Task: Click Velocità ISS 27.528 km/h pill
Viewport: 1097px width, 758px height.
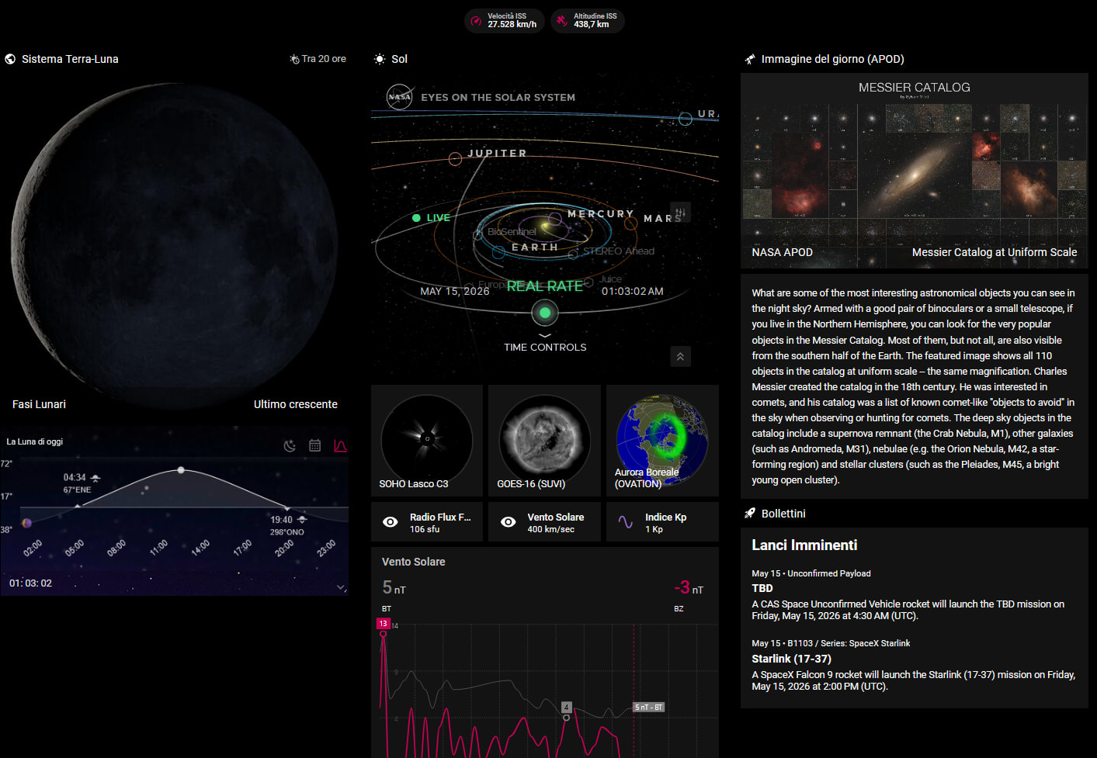Action: tap(504, 20)
